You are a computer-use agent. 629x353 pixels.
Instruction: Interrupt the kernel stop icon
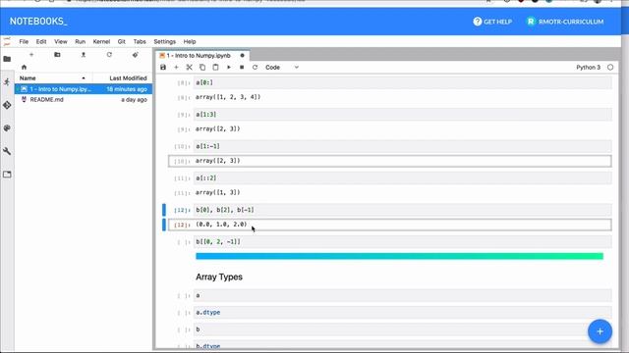242,68
